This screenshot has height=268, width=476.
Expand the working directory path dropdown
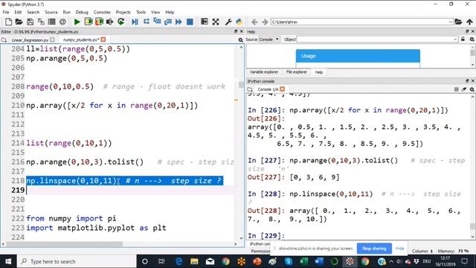(x=450, y=22)
